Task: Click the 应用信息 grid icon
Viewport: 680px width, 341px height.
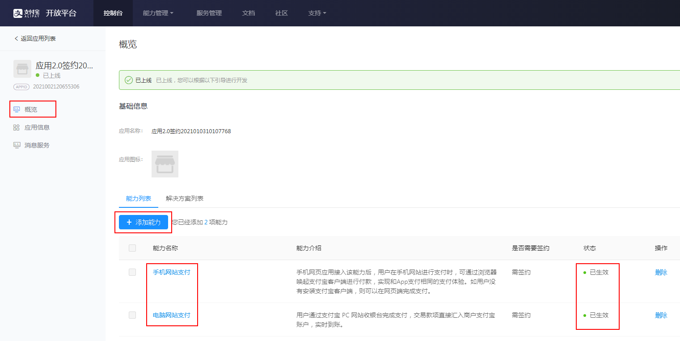Action: (x=17, y=127)
